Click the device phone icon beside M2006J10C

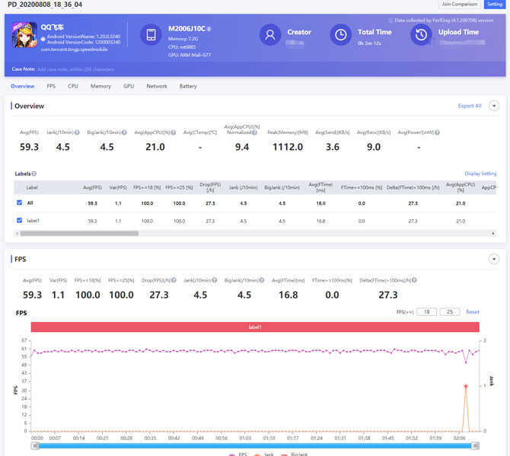[x=151, y=34]
